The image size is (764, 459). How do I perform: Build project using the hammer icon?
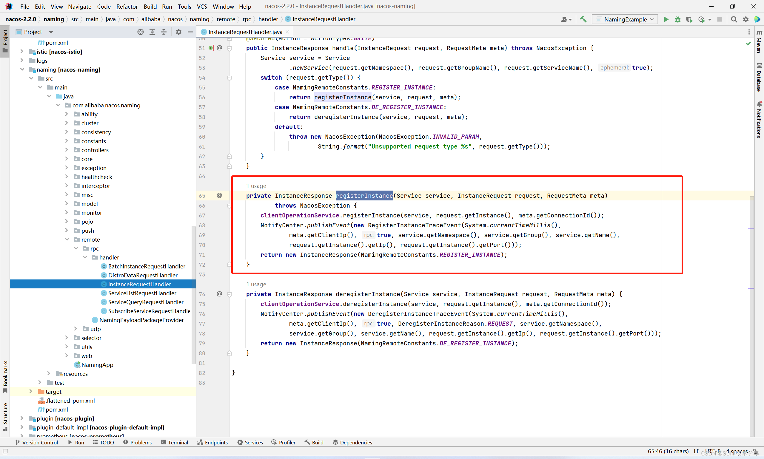coord(583,19)
